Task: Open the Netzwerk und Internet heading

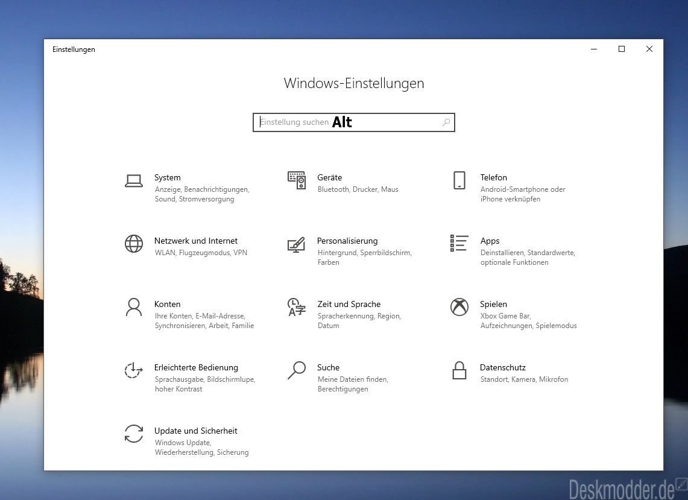Action: 196,241
